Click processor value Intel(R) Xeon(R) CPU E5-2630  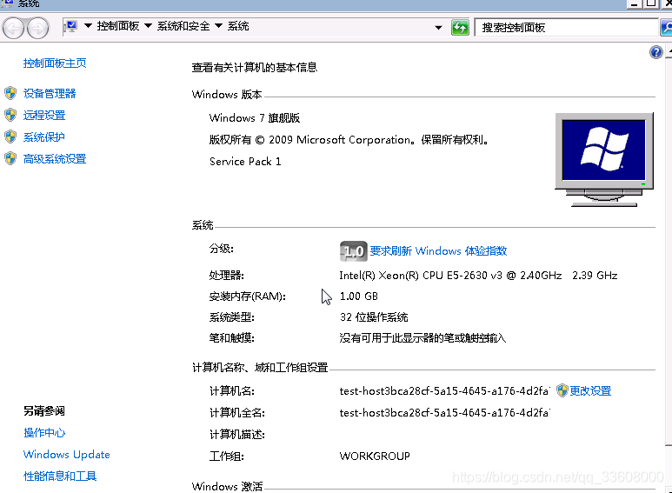click(x=478, y=276)
